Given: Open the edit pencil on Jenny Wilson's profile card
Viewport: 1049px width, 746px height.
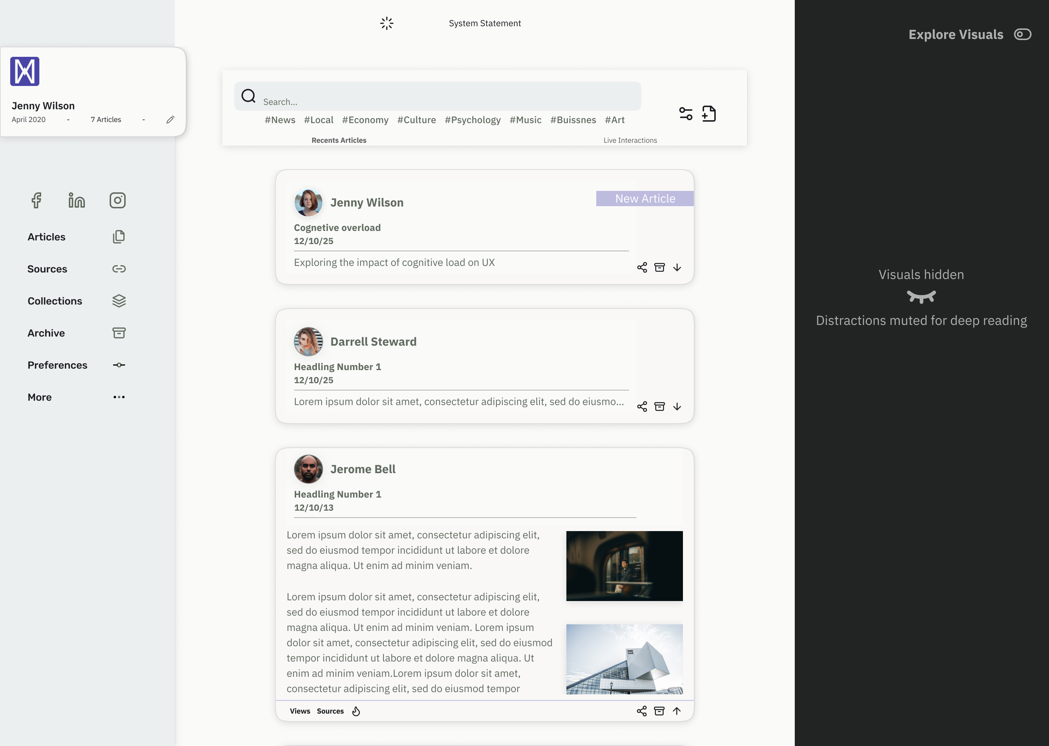Looking at the screenshot, I should pos(170,119).
